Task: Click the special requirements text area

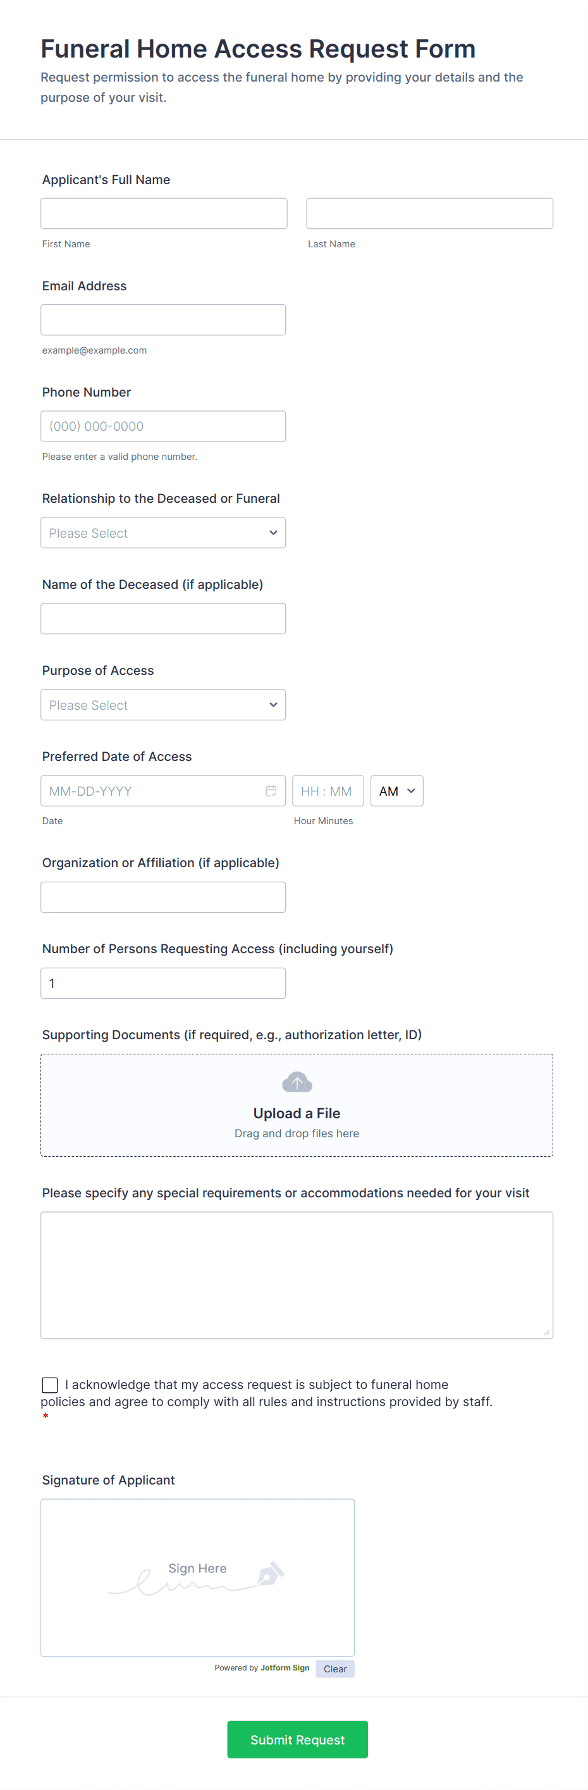Action: tap(297, 1275)
